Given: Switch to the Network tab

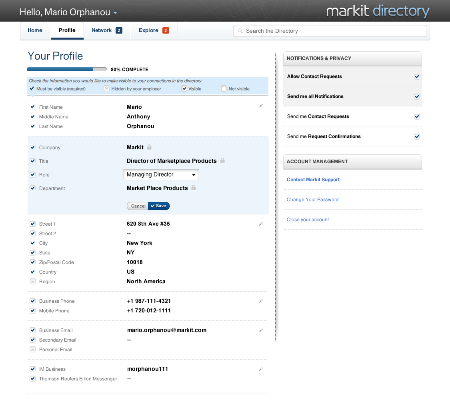Looking at the screenshot, I should point(107,30).
